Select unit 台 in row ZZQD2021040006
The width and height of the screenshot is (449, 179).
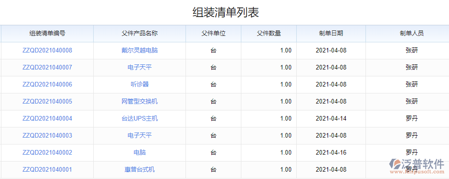[214, 85]
